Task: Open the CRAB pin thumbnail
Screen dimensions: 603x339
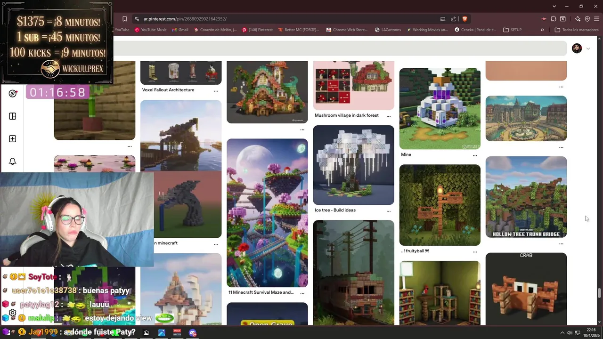Action: (526, 289)
